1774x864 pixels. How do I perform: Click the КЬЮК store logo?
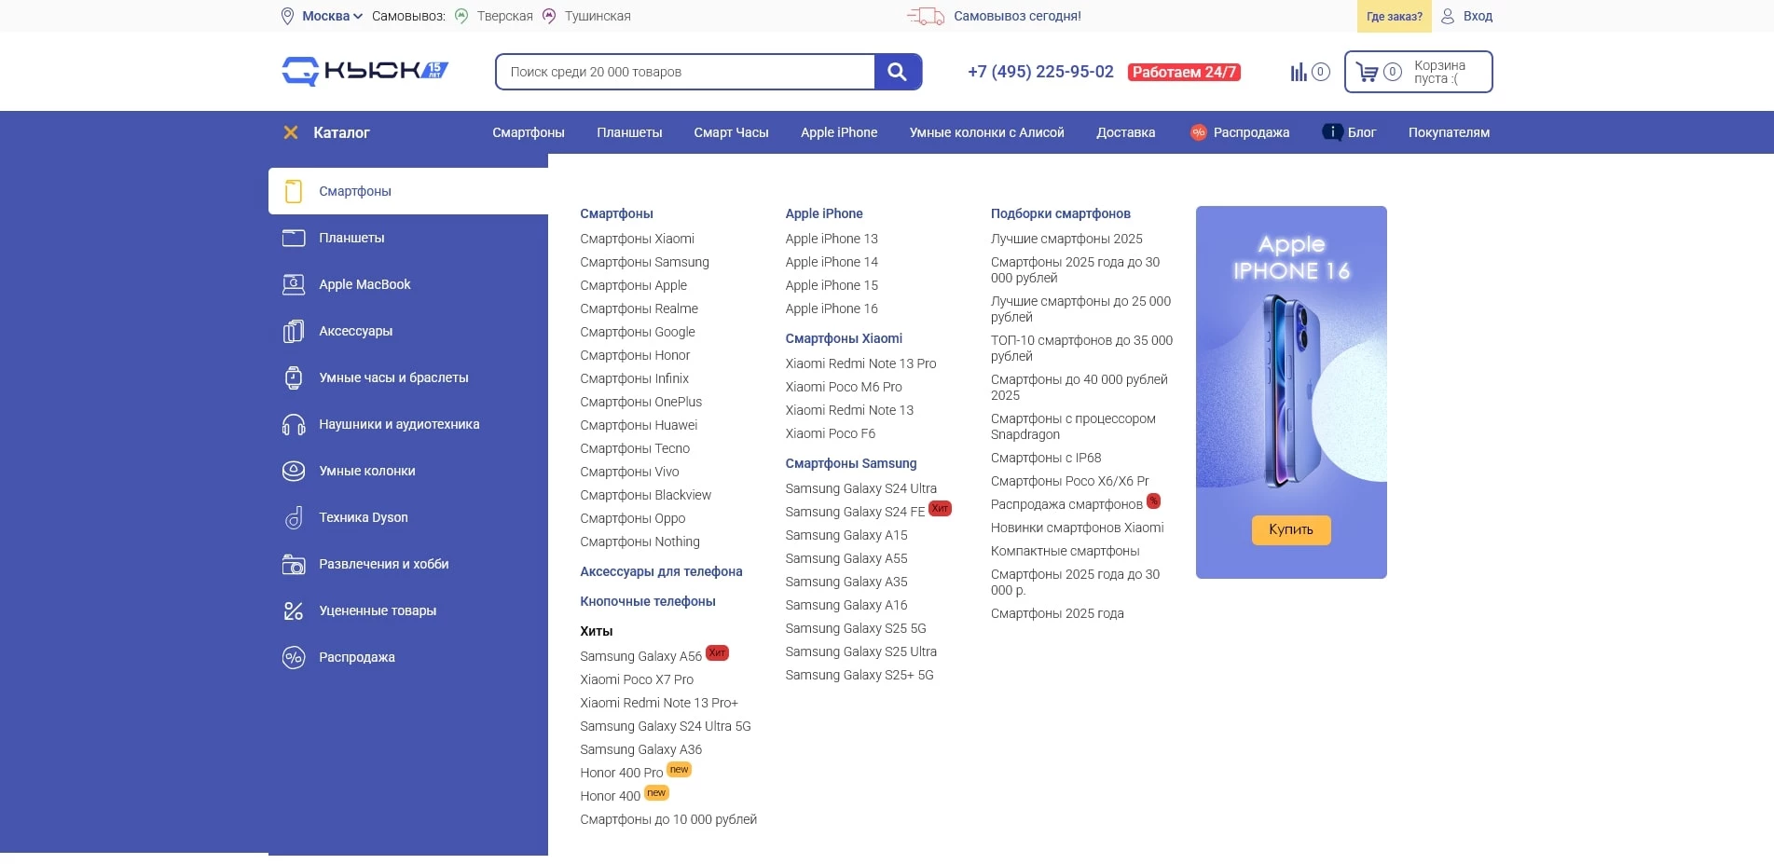coord(365,71)
